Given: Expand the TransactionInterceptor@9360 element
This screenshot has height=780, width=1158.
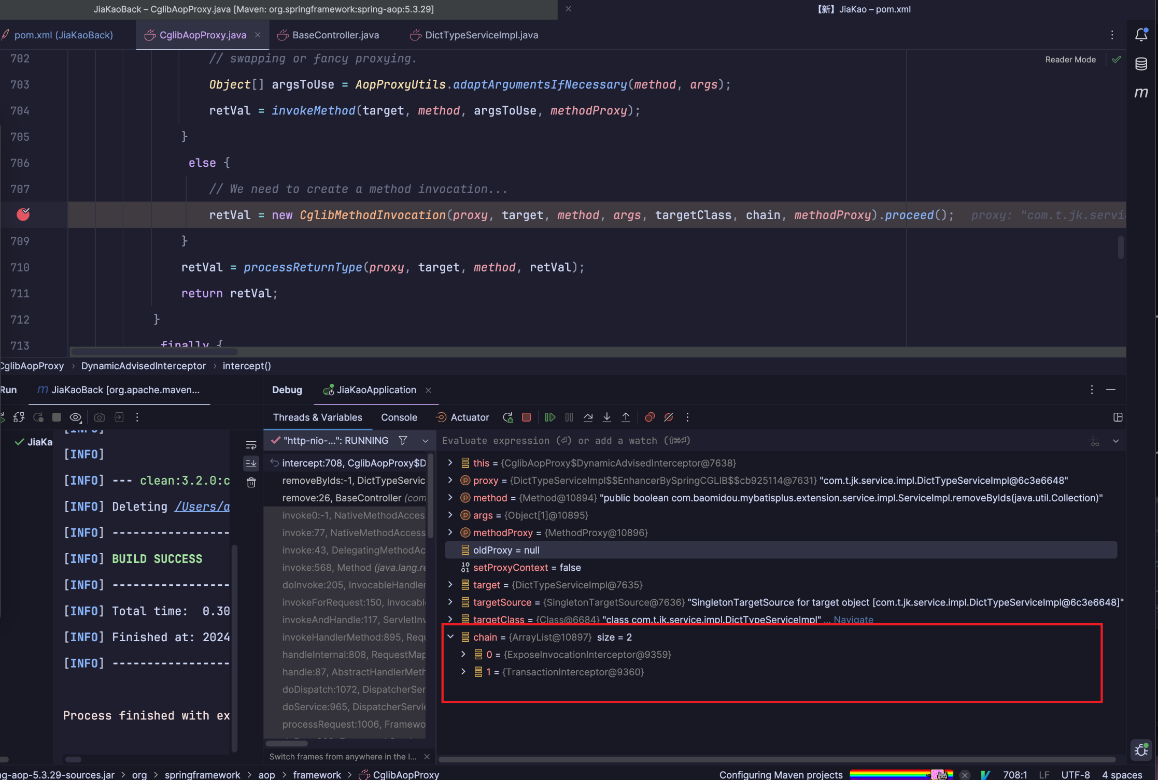Looking at the screenshot, I should [463, 672].
